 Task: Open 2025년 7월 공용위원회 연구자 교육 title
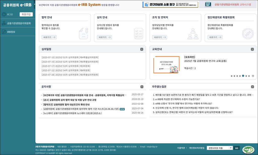[x=205, y=61]
